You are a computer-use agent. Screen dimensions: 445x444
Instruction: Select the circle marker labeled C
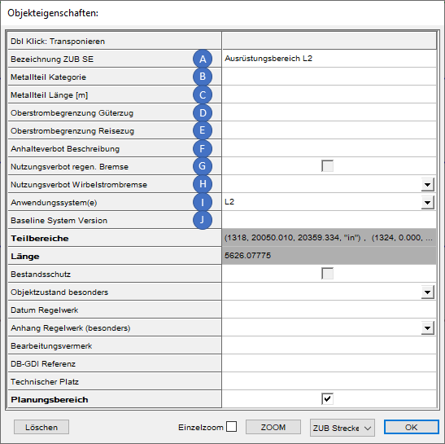click(203, 95)
